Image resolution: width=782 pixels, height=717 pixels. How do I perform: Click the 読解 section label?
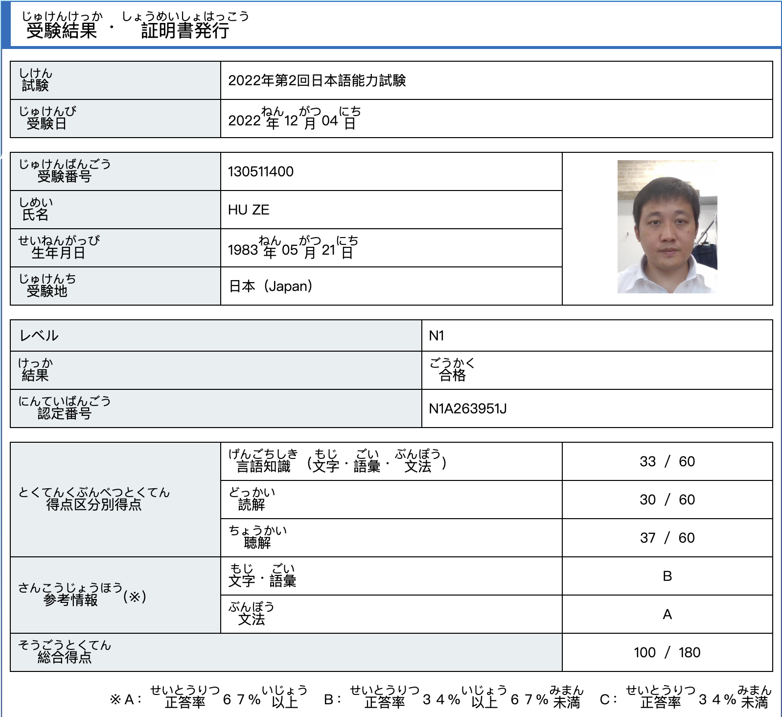(252, 499)
